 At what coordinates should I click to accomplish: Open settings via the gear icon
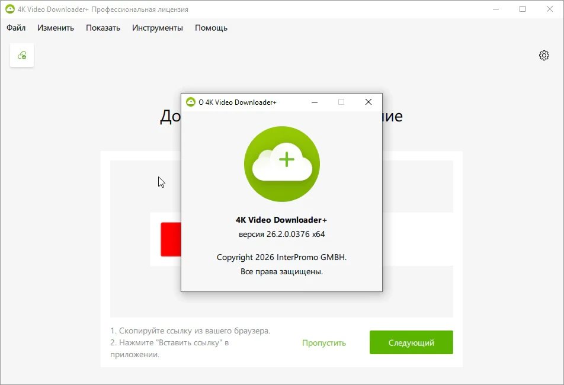(544, 55)
